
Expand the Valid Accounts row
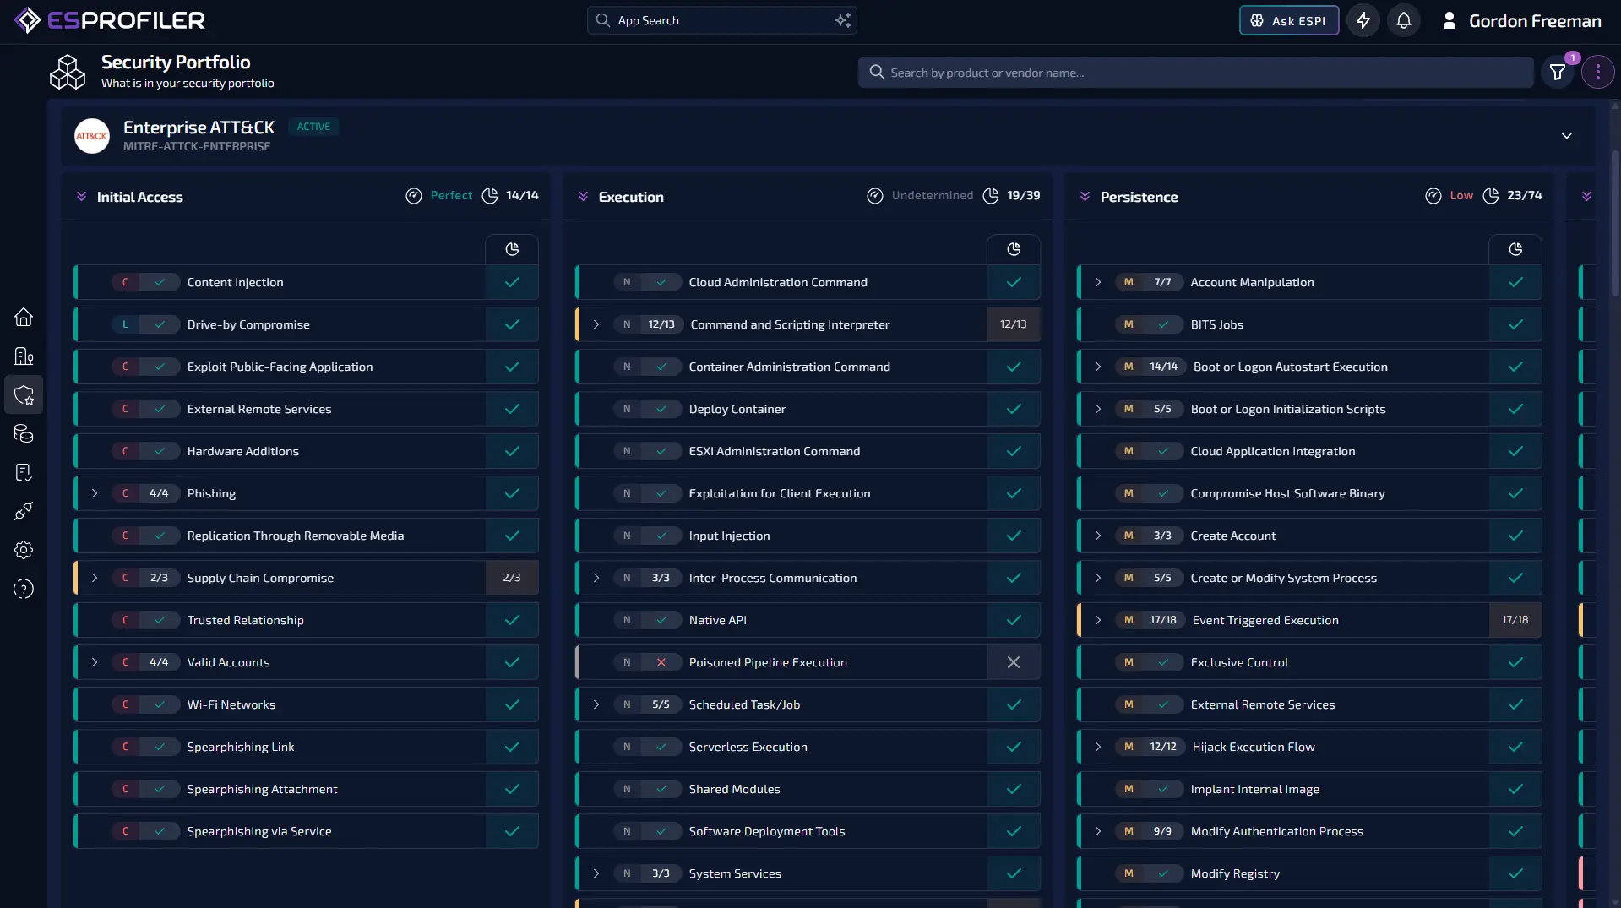(x=95, y=662)
